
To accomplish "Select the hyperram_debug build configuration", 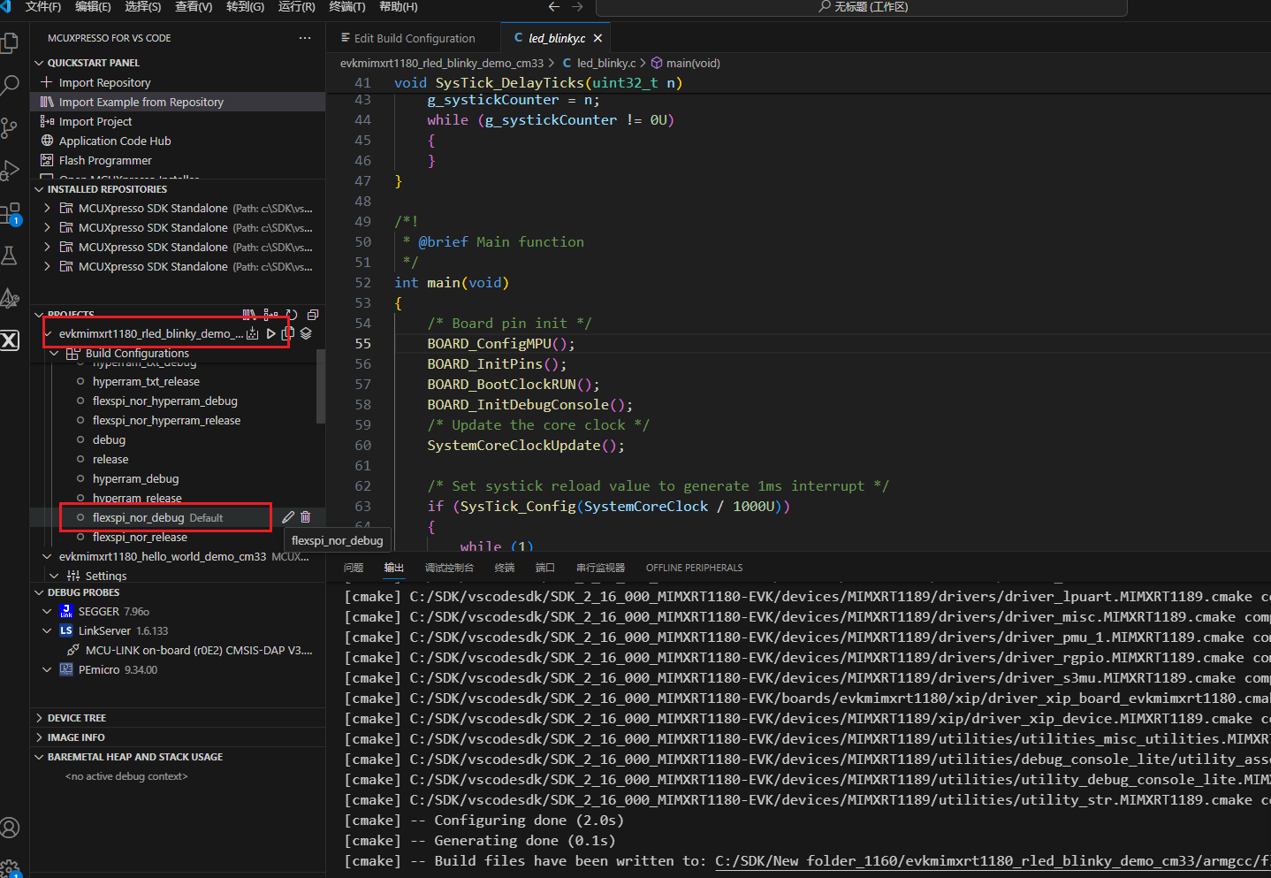I will [135, 478].
